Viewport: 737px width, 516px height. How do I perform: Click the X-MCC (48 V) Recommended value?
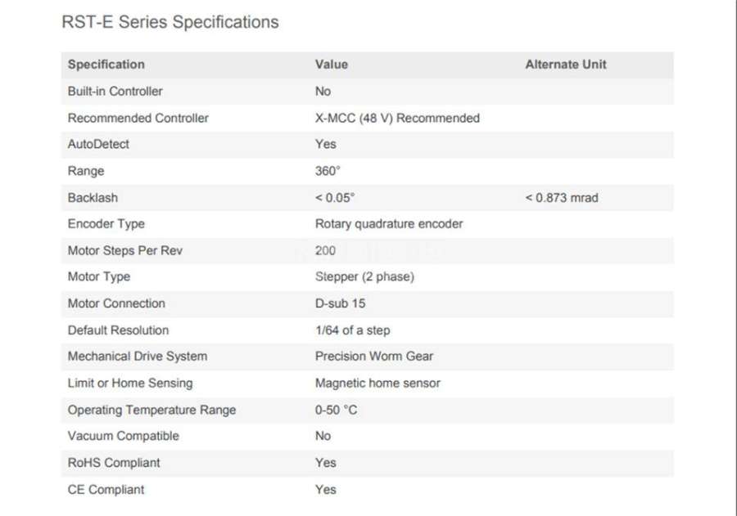click(397, 118)
